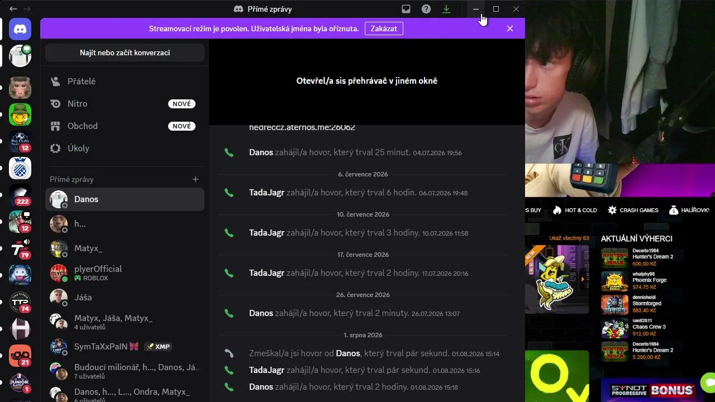Open the green chat bubble on casino site

[709, 383]
